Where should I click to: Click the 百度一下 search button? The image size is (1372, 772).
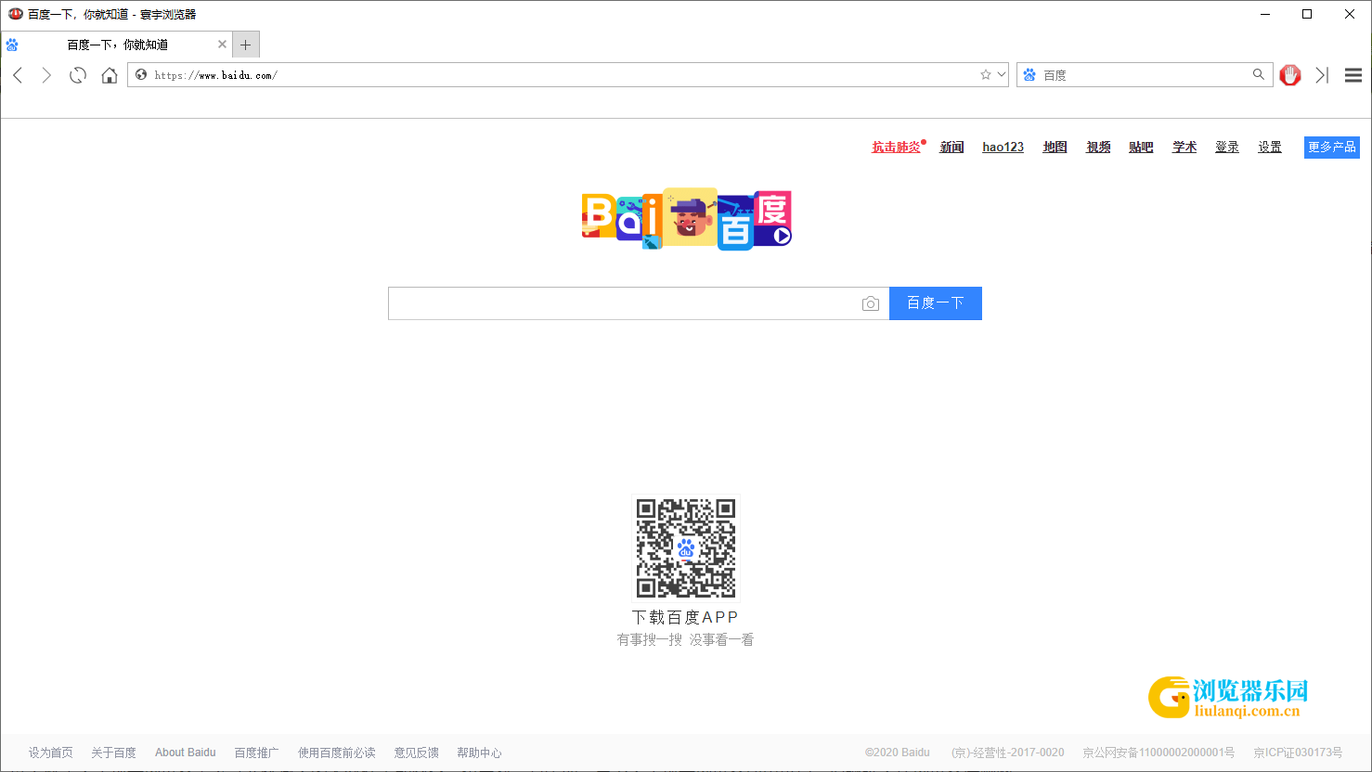click(x=936, y=303)
